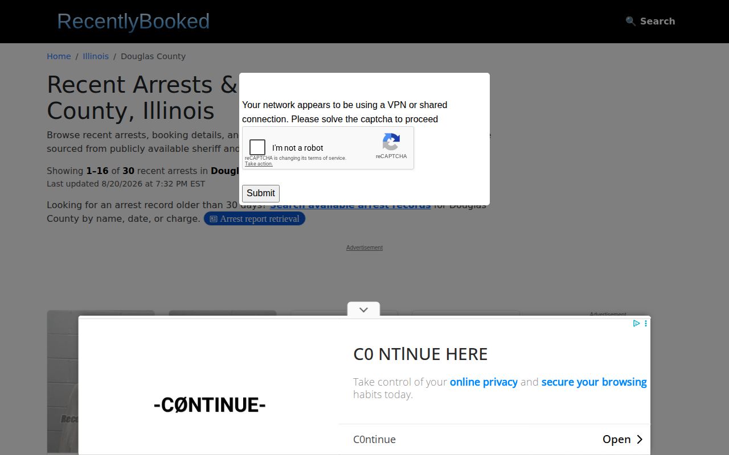Viewport: 729px width, 455px height.
Task: Click the Last updated timestamp text
Action: (126, 184)
